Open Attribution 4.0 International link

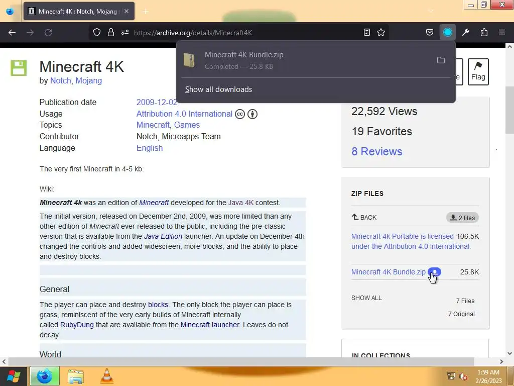(x=184, y=114)
